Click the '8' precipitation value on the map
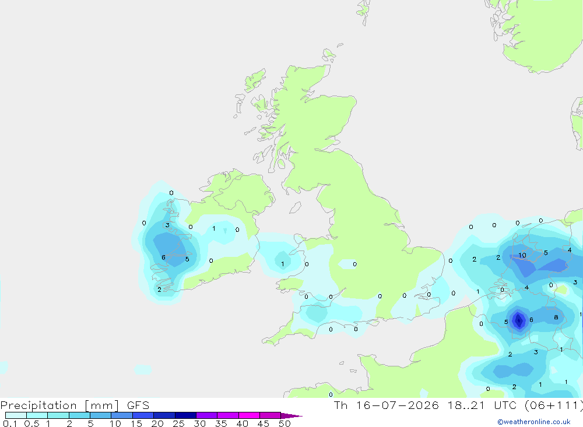 pyautogui.click(x=556, y=317)
